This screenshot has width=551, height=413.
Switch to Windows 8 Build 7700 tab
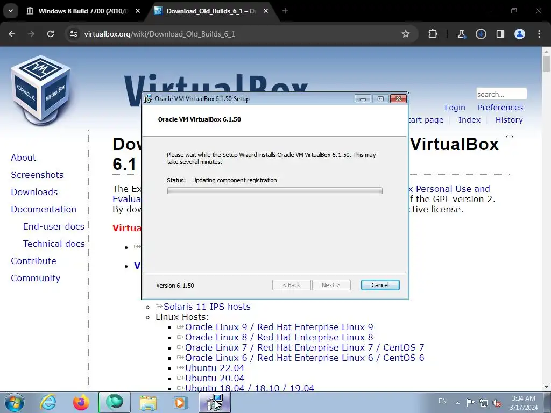click(x=83, y=11)
